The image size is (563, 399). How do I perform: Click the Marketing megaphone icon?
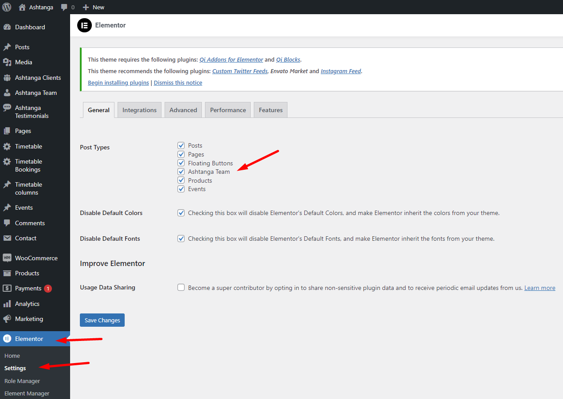click(x=7, y=319)
